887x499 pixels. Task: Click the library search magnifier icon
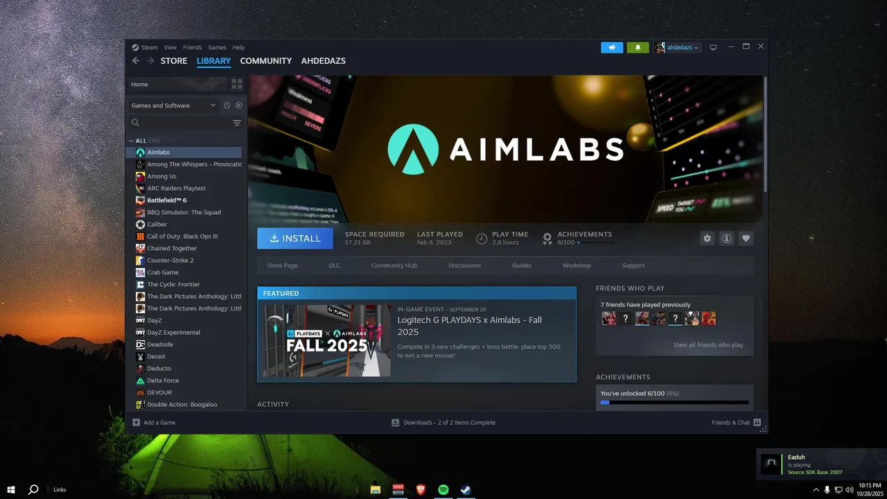[x=136, y=123]
